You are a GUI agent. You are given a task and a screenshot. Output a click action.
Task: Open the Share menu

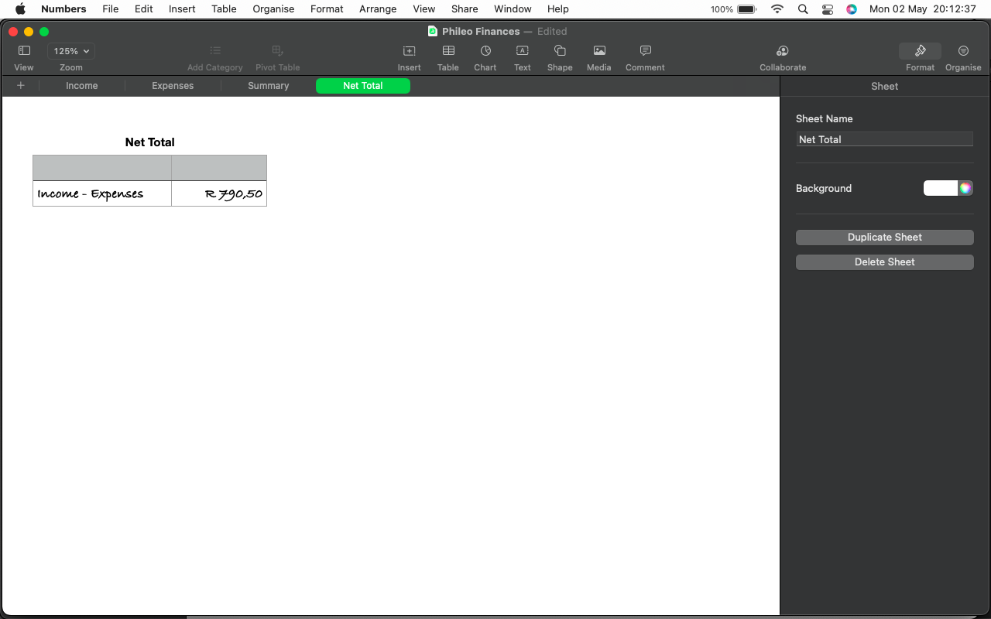coord(465,9)
